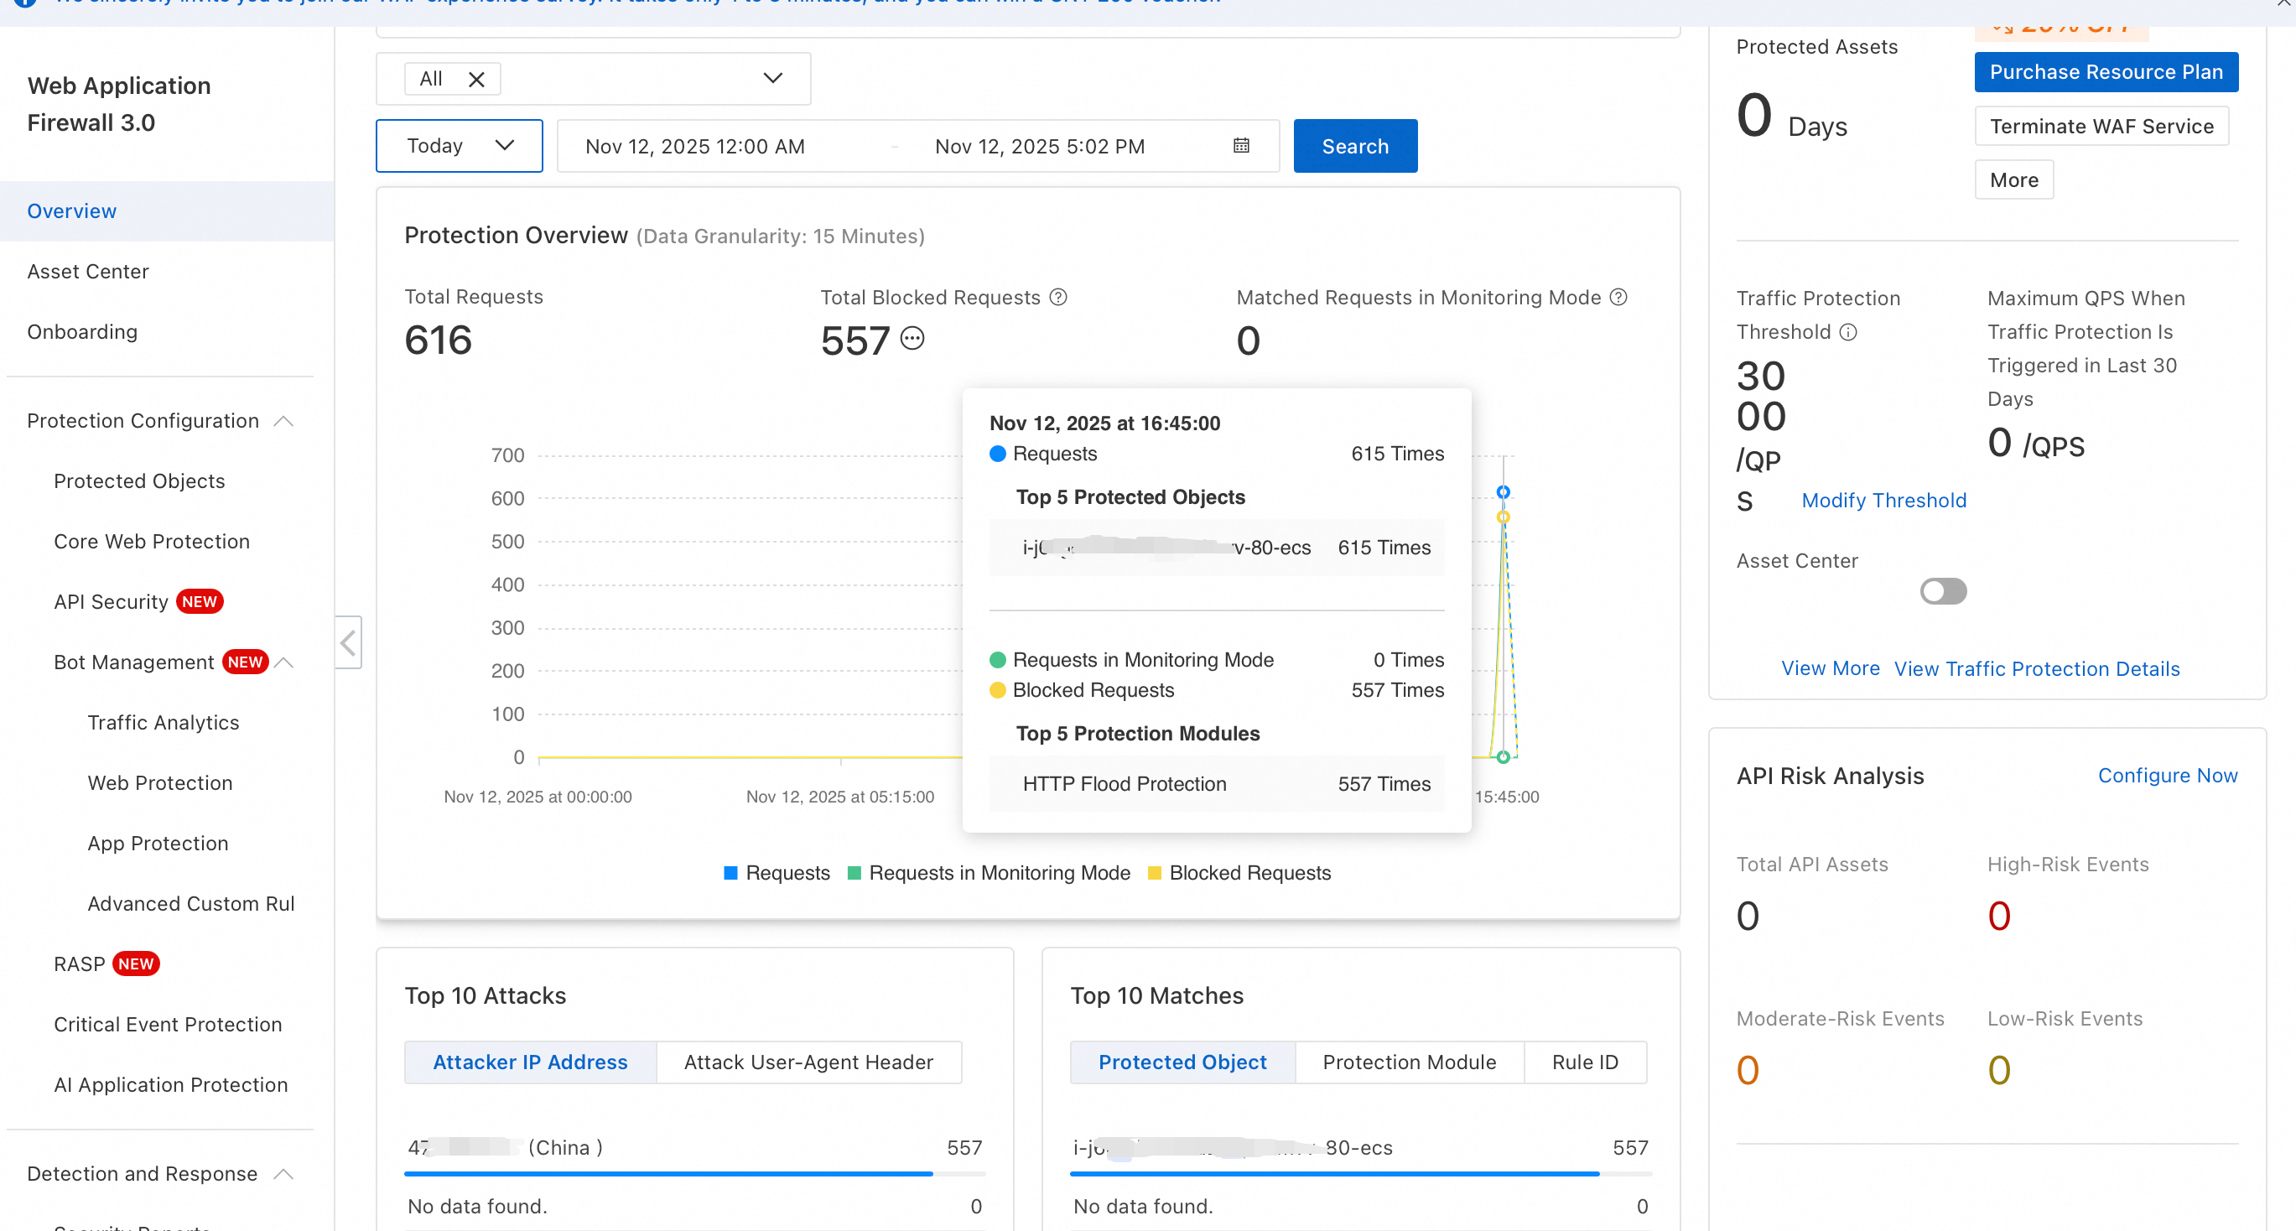2296x1231 pixels.
Task: Click help icon beside Total Blocked Requests
Action: (x=1058, y=297)
